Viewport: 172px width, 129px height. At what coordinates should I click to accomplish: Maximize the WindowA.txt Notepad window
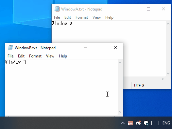[148, 9]
